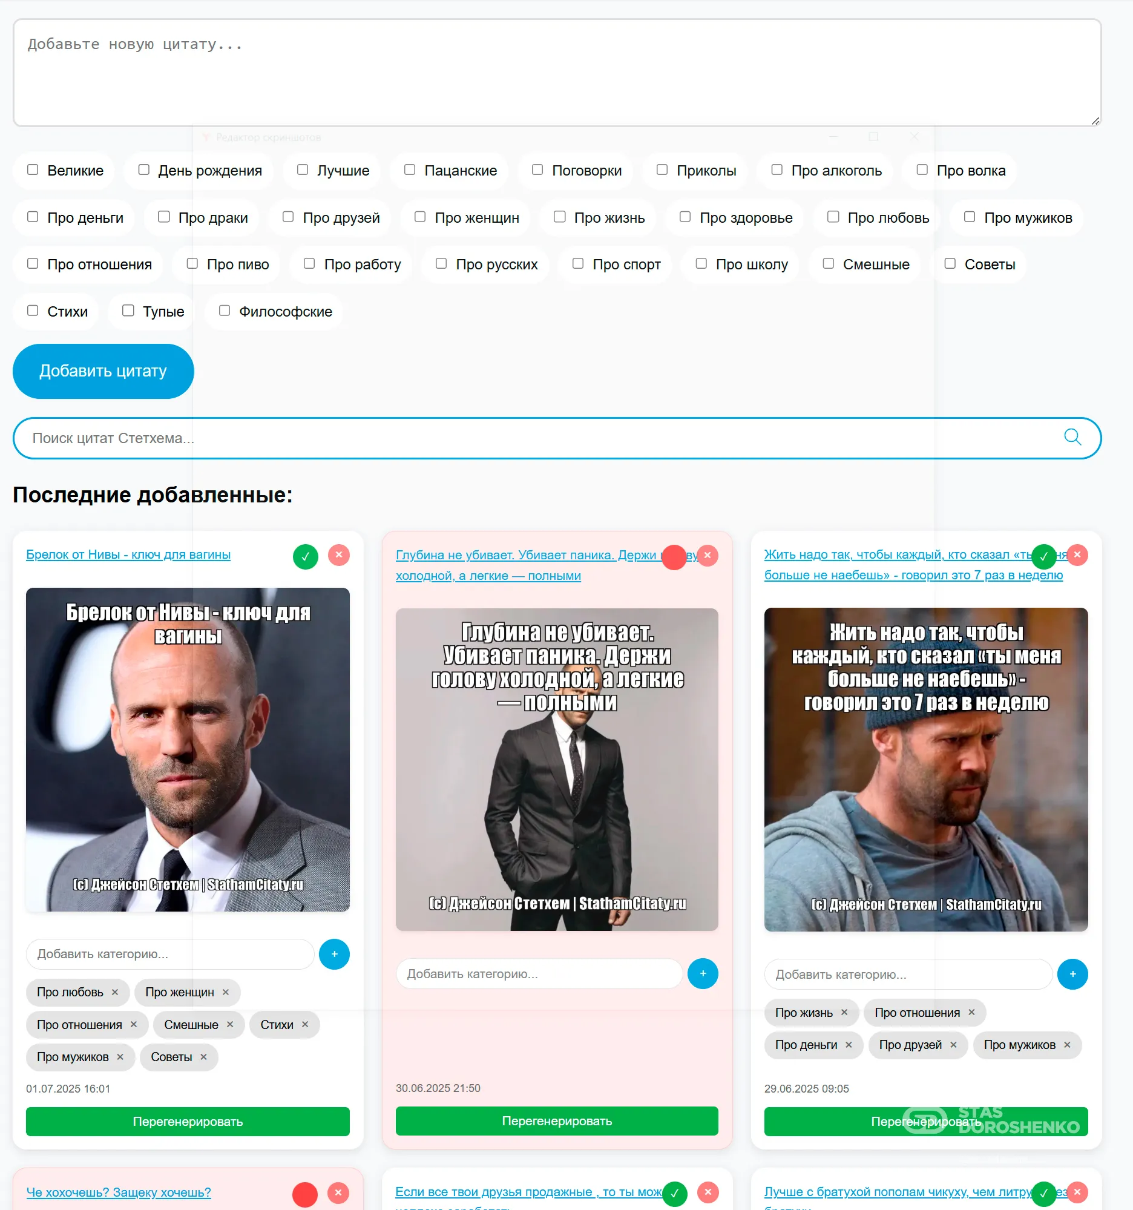Focus the Поиск цитат Стетхема search field
1133x1210 pixels.
pos(557,438)
